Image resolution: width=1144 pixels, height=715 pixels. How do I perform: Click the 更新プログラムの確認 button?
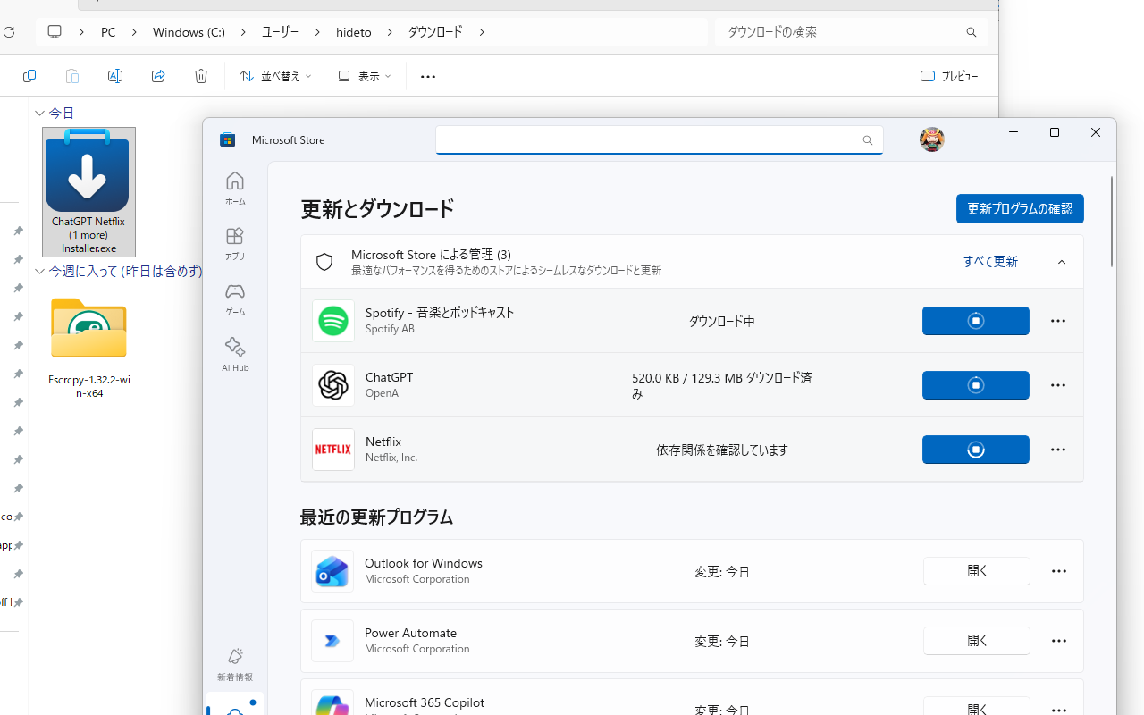tap(1019, 208)
